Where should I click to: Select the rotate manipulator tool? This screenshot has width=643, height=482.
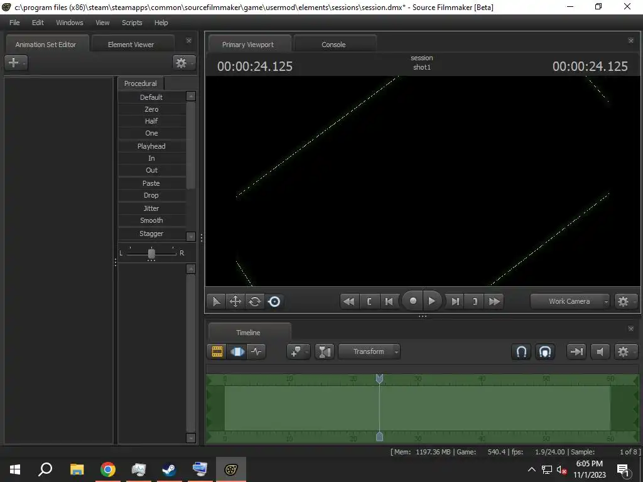coord(255,302)
